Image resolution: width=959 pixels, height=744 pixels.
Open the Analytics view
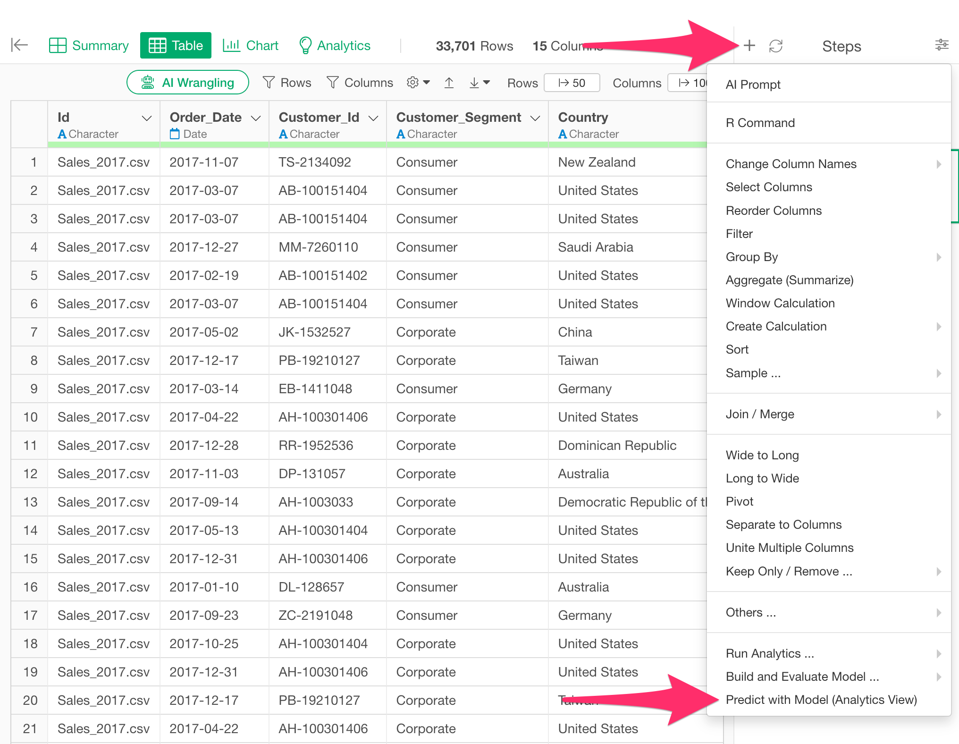[x=335, y=45]
